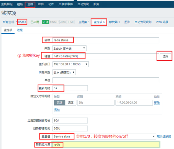Open the 查看值 Service state dropdown
Screen dimensions: 174x149
pos(104,136)
